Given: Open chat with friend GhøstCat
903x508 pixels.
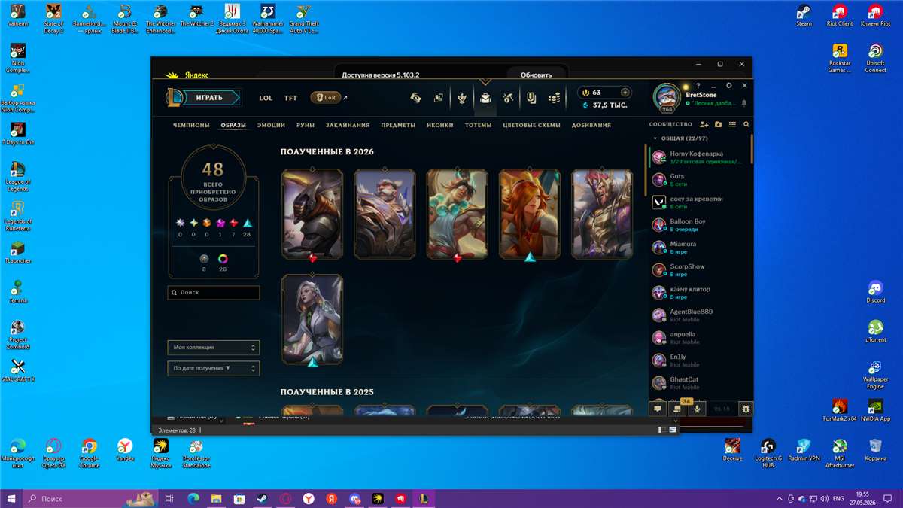Looking at the screenshot, I should click(x=699, y=383).
